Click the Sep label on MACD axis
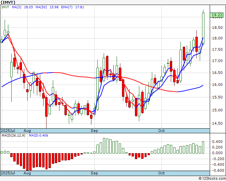Screen dimensions: 226x181 point(94,173)
